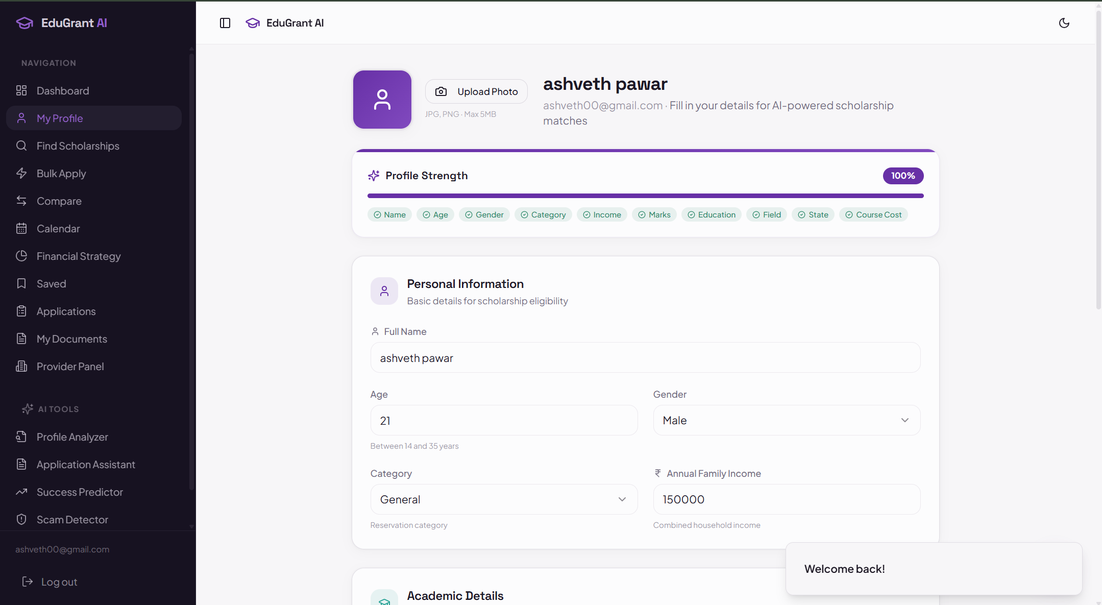Click the Bulk Apply lightning icon

point(21,173)
